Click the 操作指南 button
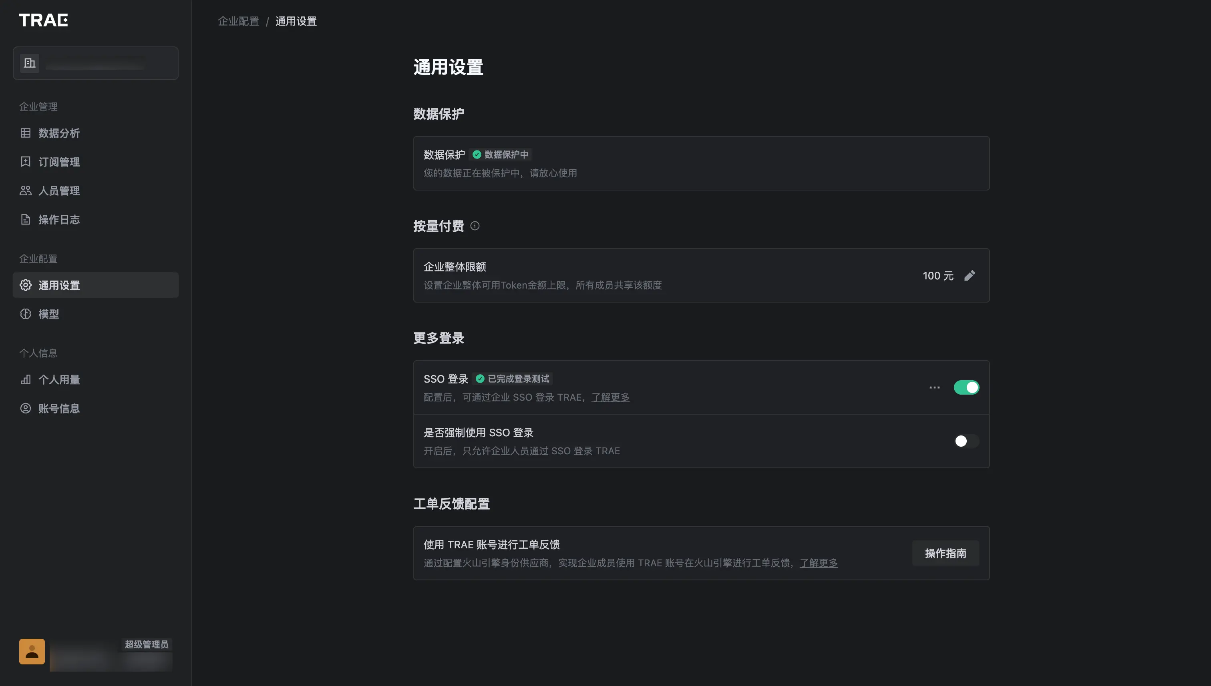This screenshot has height=686, width=1211. point(945,553)
